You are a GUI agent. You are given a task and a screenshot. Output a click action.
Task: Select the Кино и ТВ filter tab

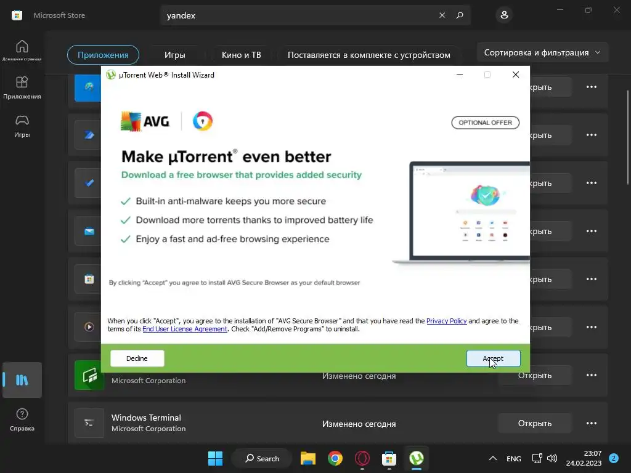click(x=241, y=55)
